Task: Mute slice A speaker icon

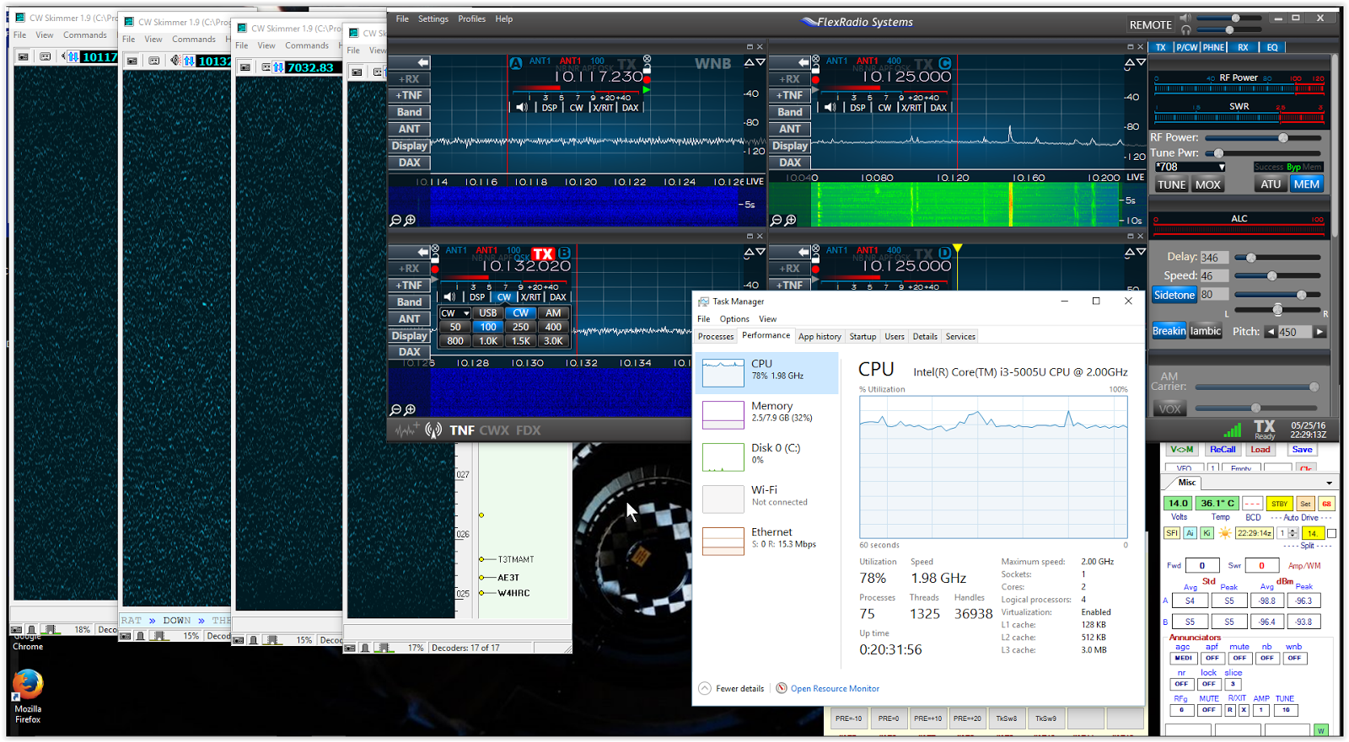Action: click(x=522, y=108)
